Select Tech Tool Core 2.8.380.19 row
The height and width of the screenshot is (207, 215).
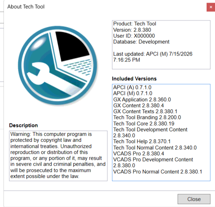click(144, 124)
